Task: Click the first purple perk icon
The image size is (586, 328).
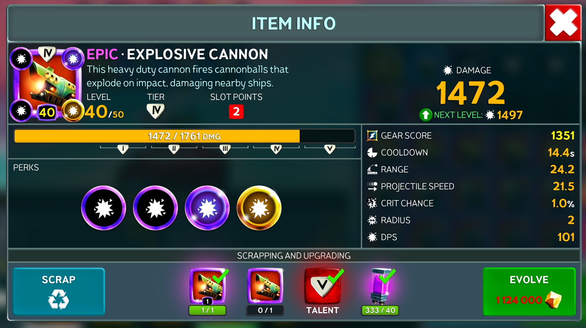Action: coord(103,208)
